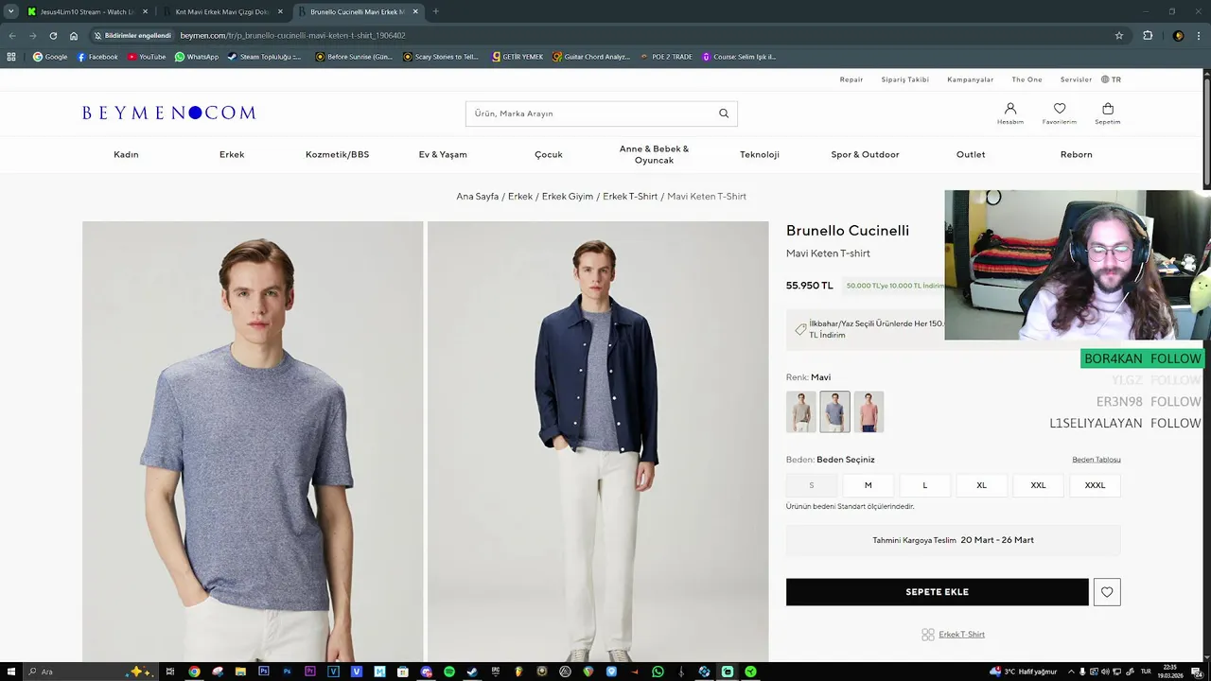Select size XL
The width and height of the screenshot is (1211, 681).
pyautogui.click(x=981, y=485)
